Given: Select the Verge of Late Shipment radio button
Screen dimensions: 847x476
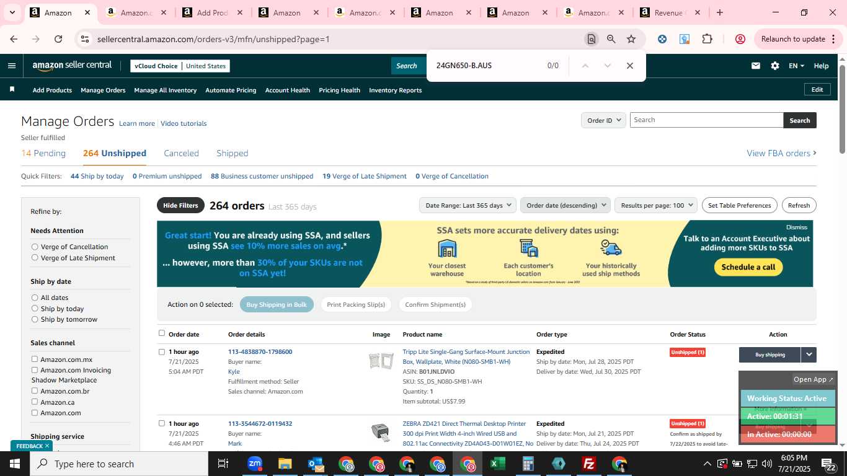Looking at the screenshot, I should tap(35, 258).
